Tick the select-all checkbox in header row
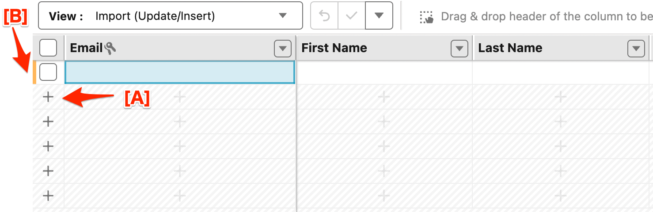 tap(48, 48)
